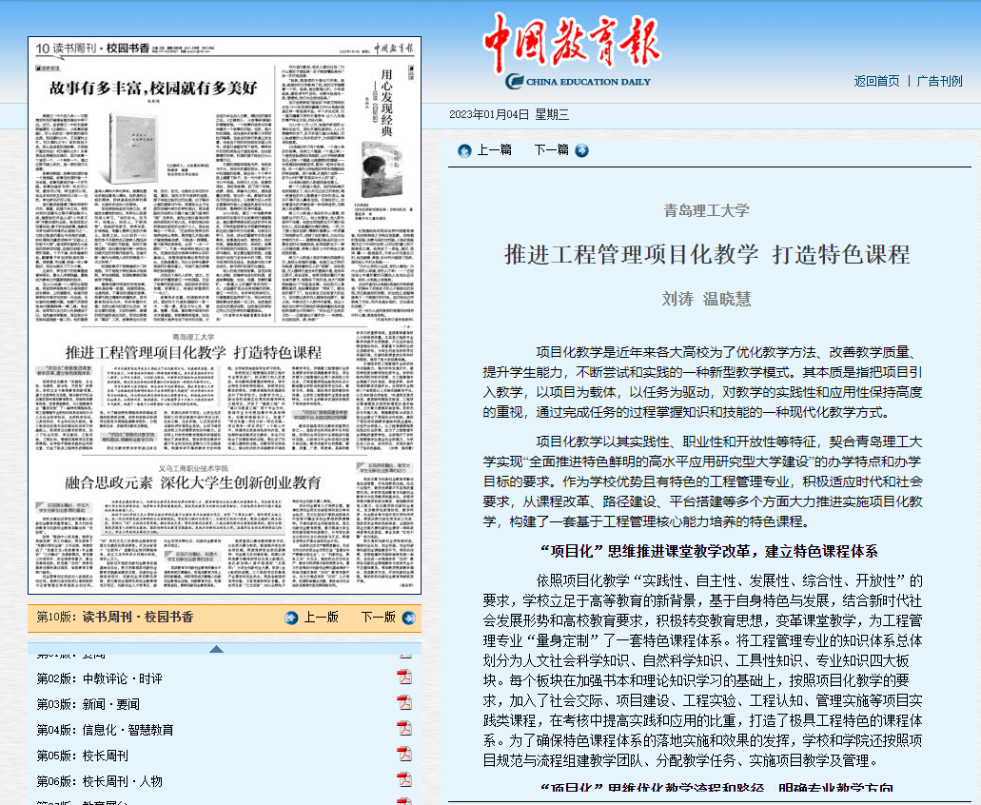
Task: Collapse page list with the triangle arrow
Action: pyautogui.click(x=217, y=649)
